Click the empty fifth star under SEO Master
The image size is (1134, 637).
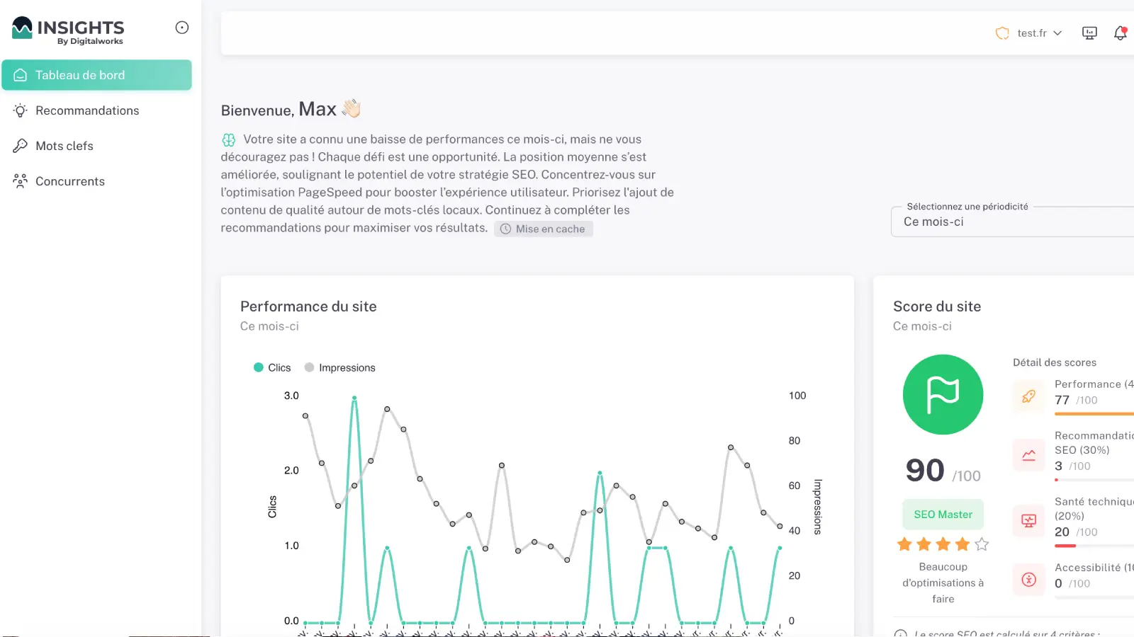(x=982, y=544)
